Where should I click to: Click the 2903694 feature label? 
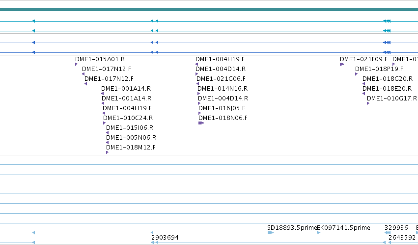tap(165, 238)
